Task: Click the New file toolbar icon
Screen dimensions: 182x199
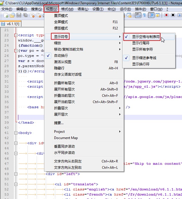Action: (5, 15)
